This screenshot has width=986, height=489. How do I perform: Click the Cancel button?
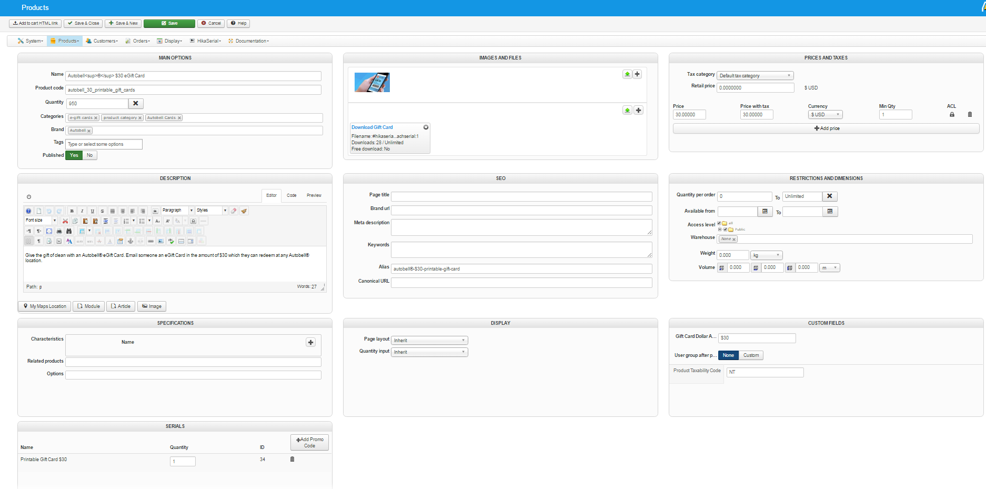pos(211,24)
